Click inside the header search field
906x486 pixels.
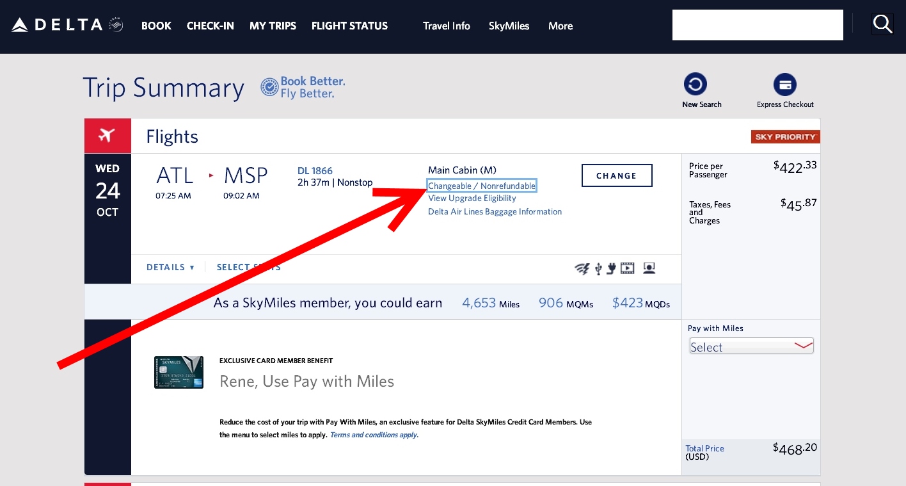pos(757,25)
